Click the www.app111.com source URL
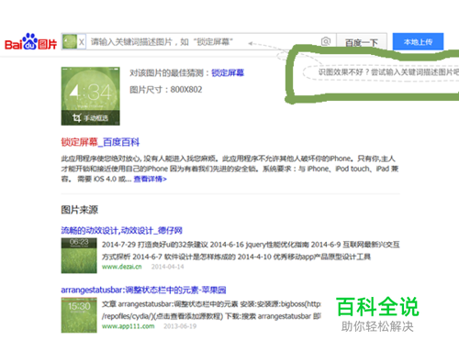Screen dimensions: 459x362 (129, 326)
